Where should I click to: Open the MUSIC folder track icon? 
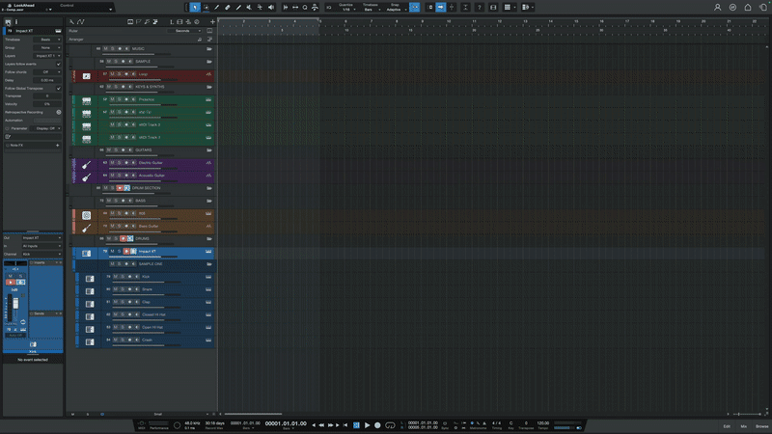(209, 49)
